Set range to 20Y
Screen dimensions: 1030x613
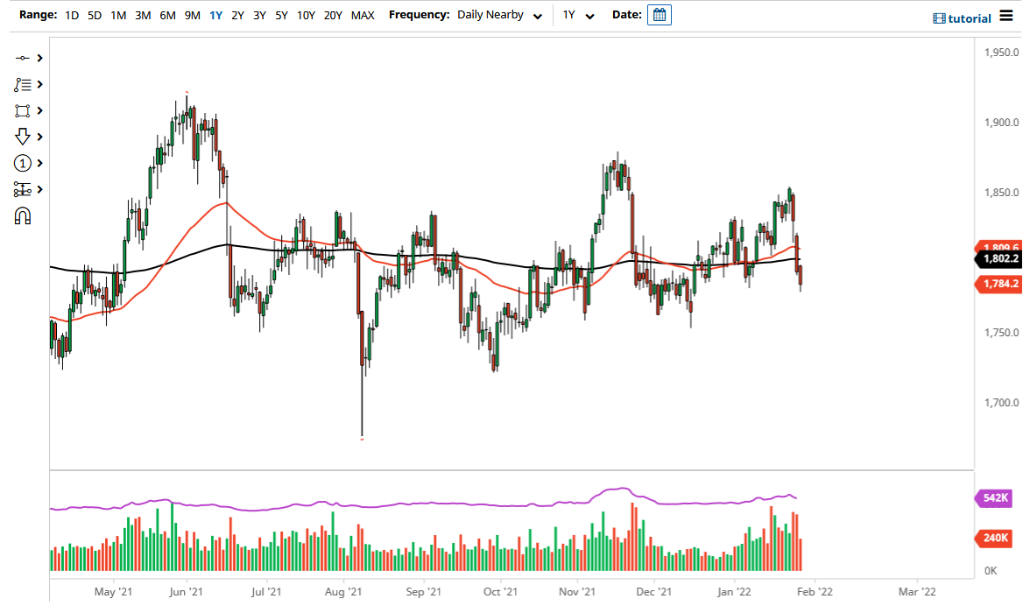[333, 15]
